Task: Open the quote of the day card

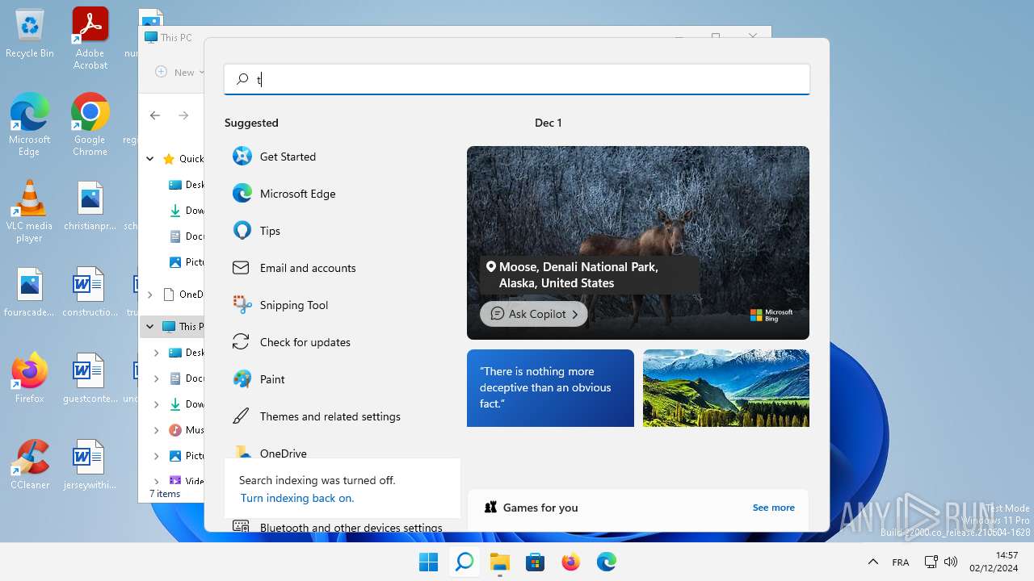Action: pos(550,388)
